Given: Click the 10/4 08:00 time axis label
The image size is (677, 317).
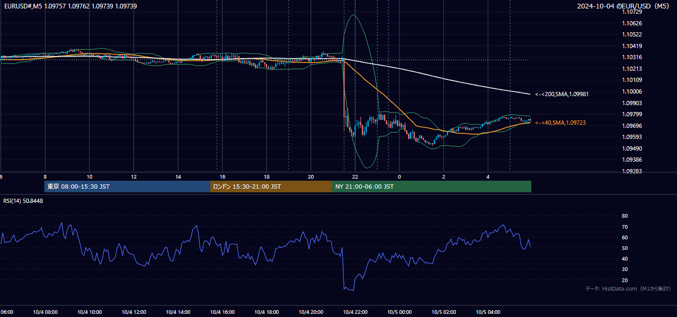Looking at the screenshot, I should [x=44, y=312].
